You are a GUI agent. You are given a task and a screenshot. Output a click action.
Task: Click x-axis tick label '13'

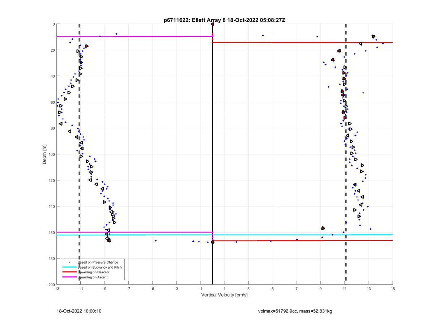coord(369,289)
